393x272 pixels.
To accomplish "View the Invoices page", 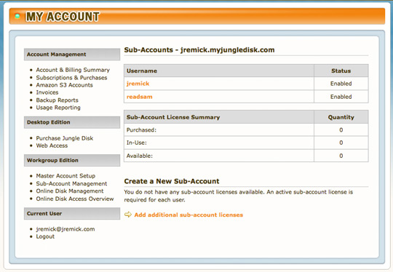I will 47,92.
